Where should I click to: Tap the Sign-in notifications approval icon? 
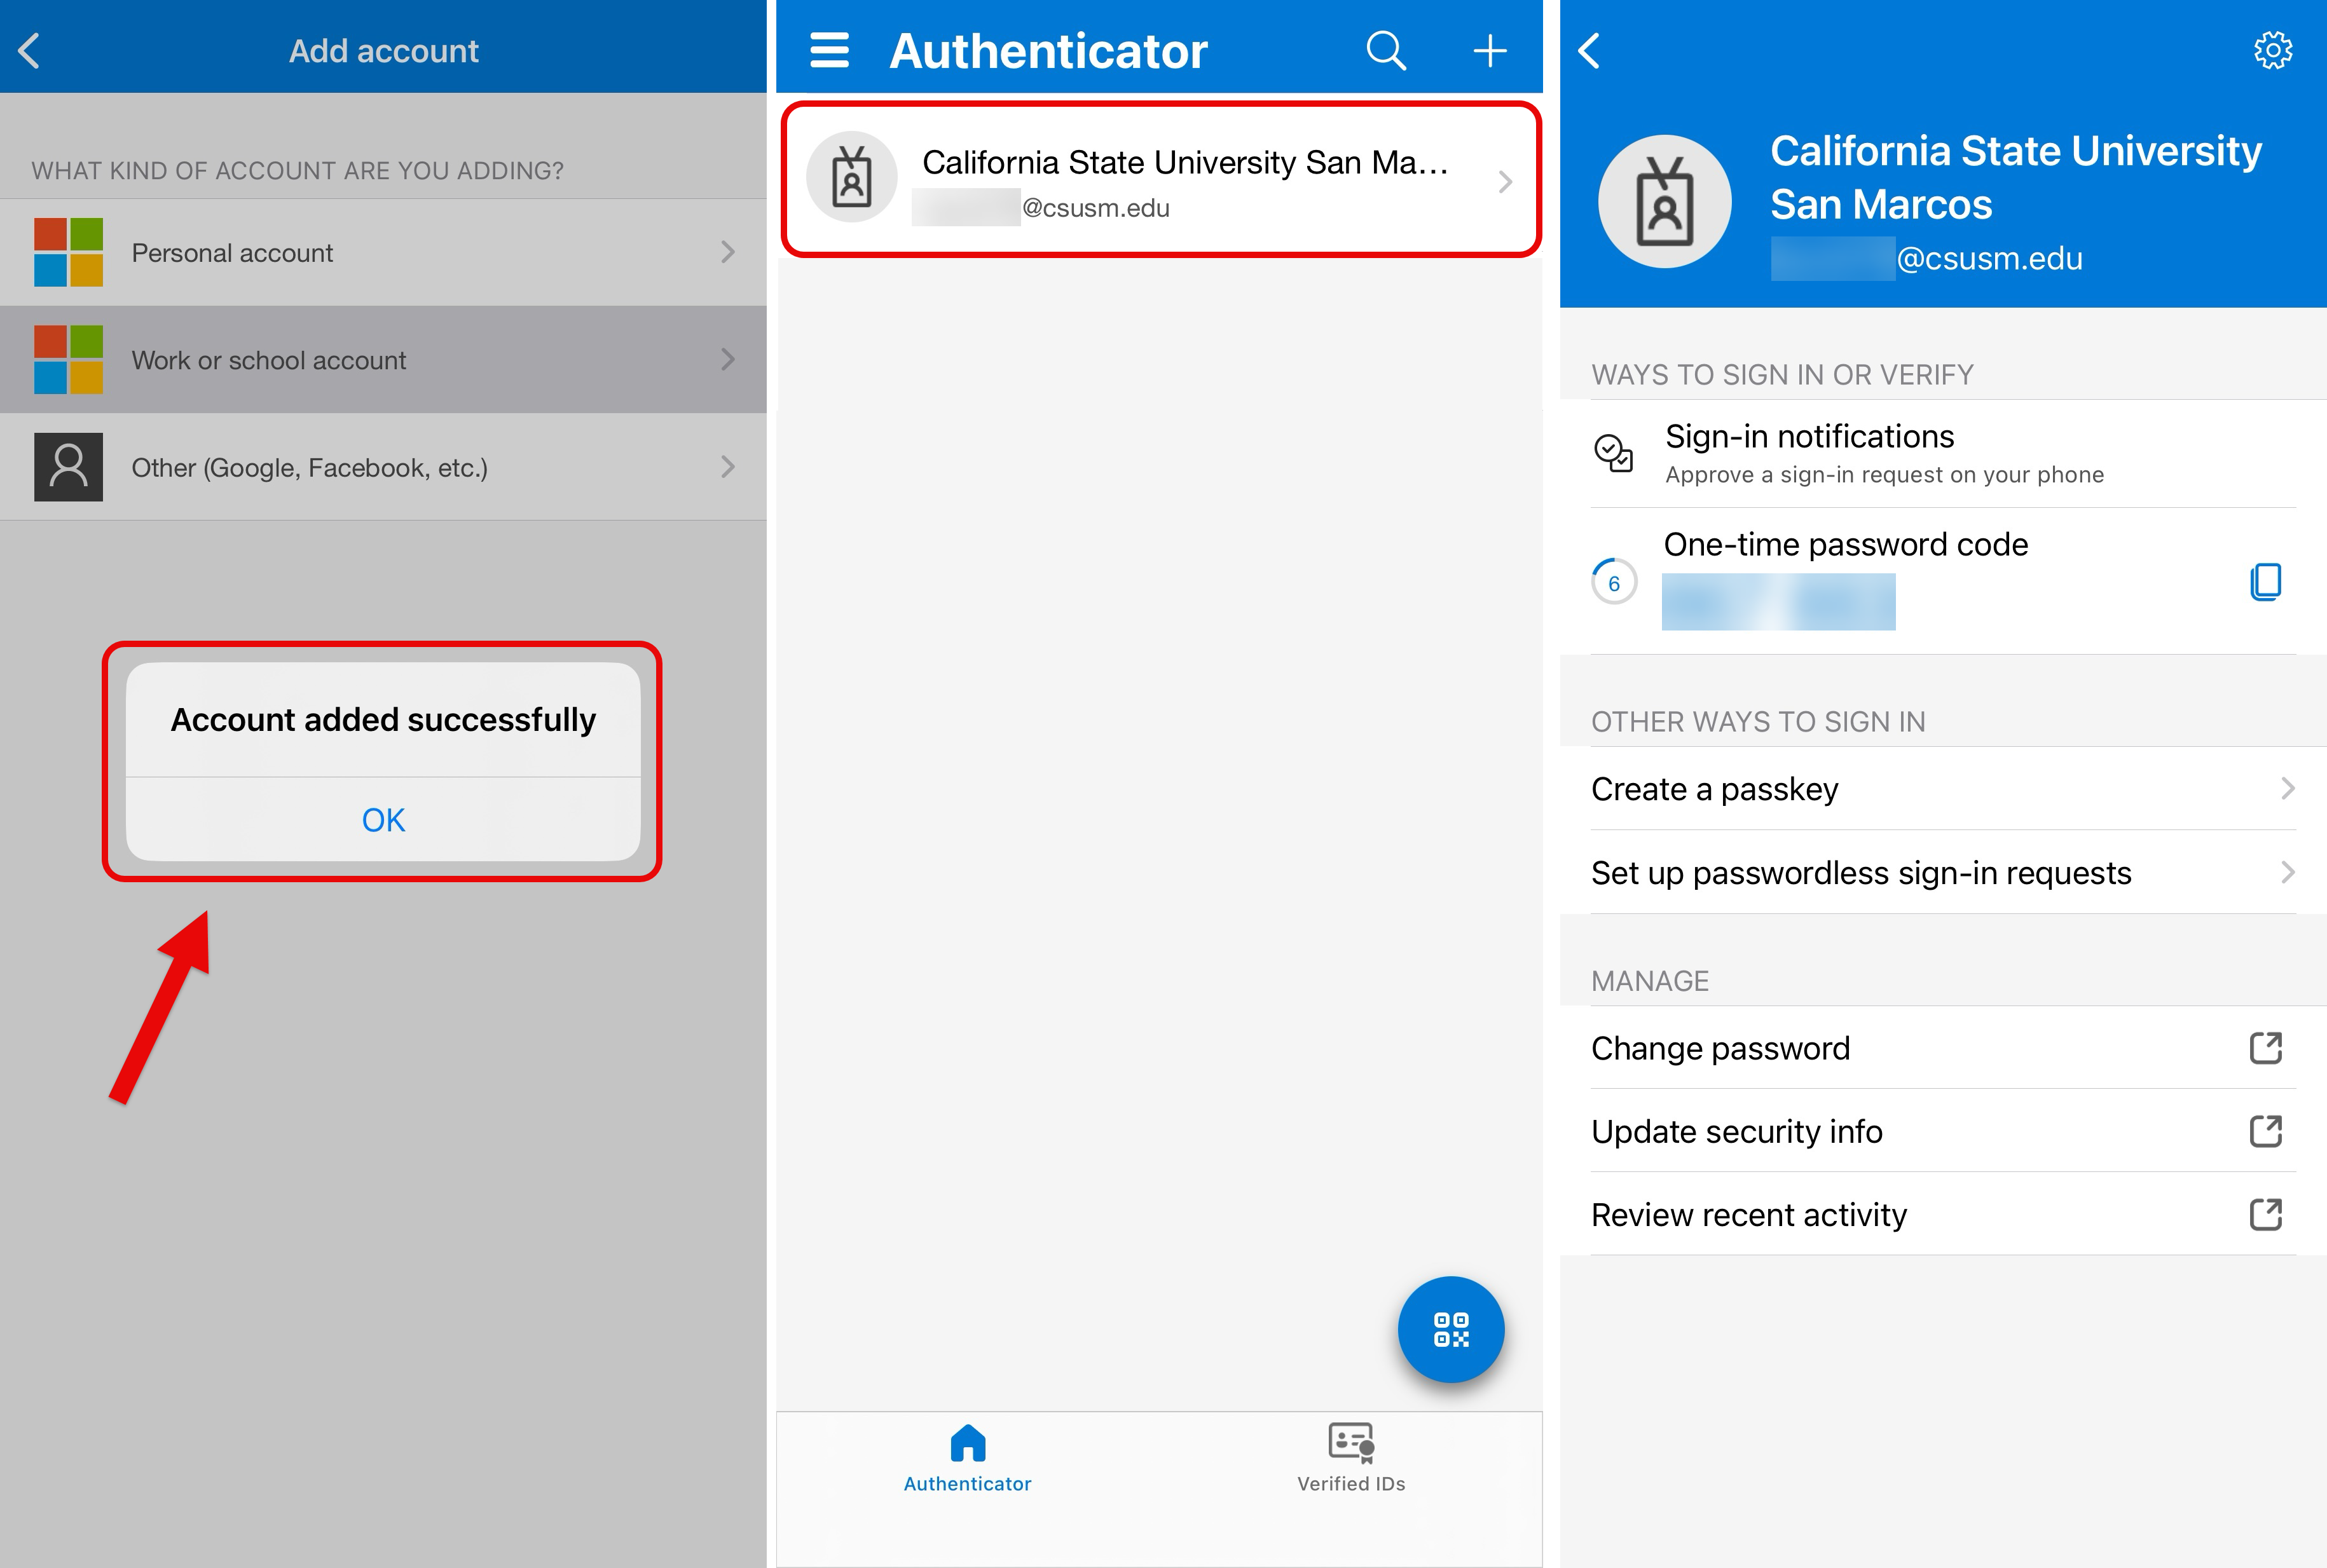[1613, 453]
